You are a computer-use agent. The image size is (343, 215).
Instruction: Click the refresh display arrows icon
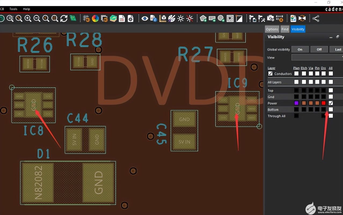point(64,18)
